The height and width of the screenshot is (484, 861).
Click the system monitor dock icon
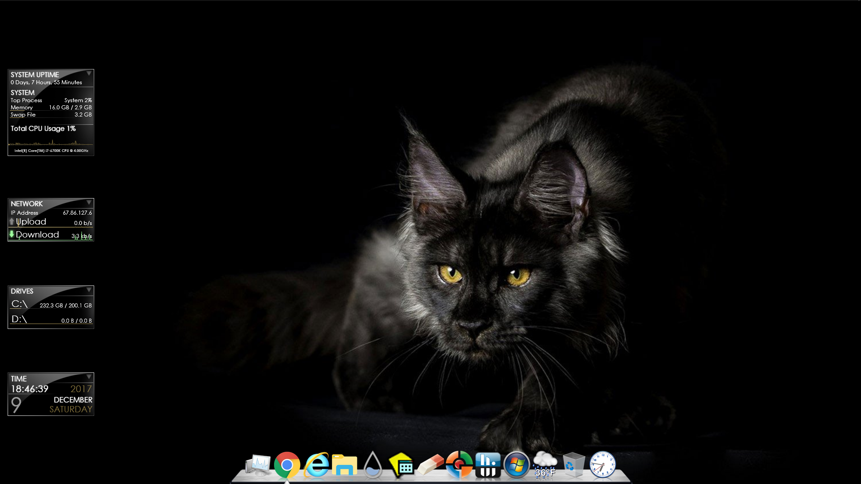(x=258, y=465)
